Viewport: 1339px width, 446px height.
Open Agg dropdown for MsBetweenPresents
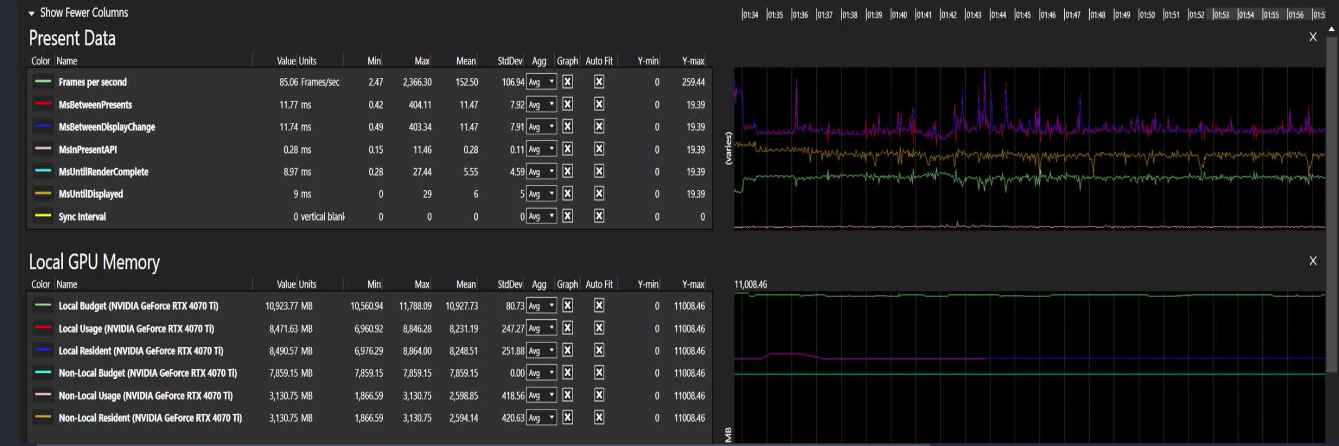[x=541, y=104]
